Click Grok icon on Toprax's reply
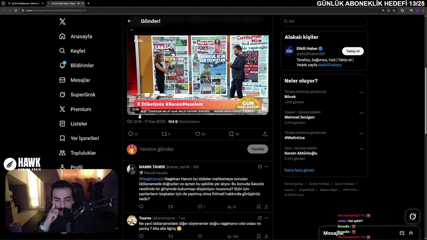Screen dimensions: 427x240 pyautogui.click(x=260, y=218)
